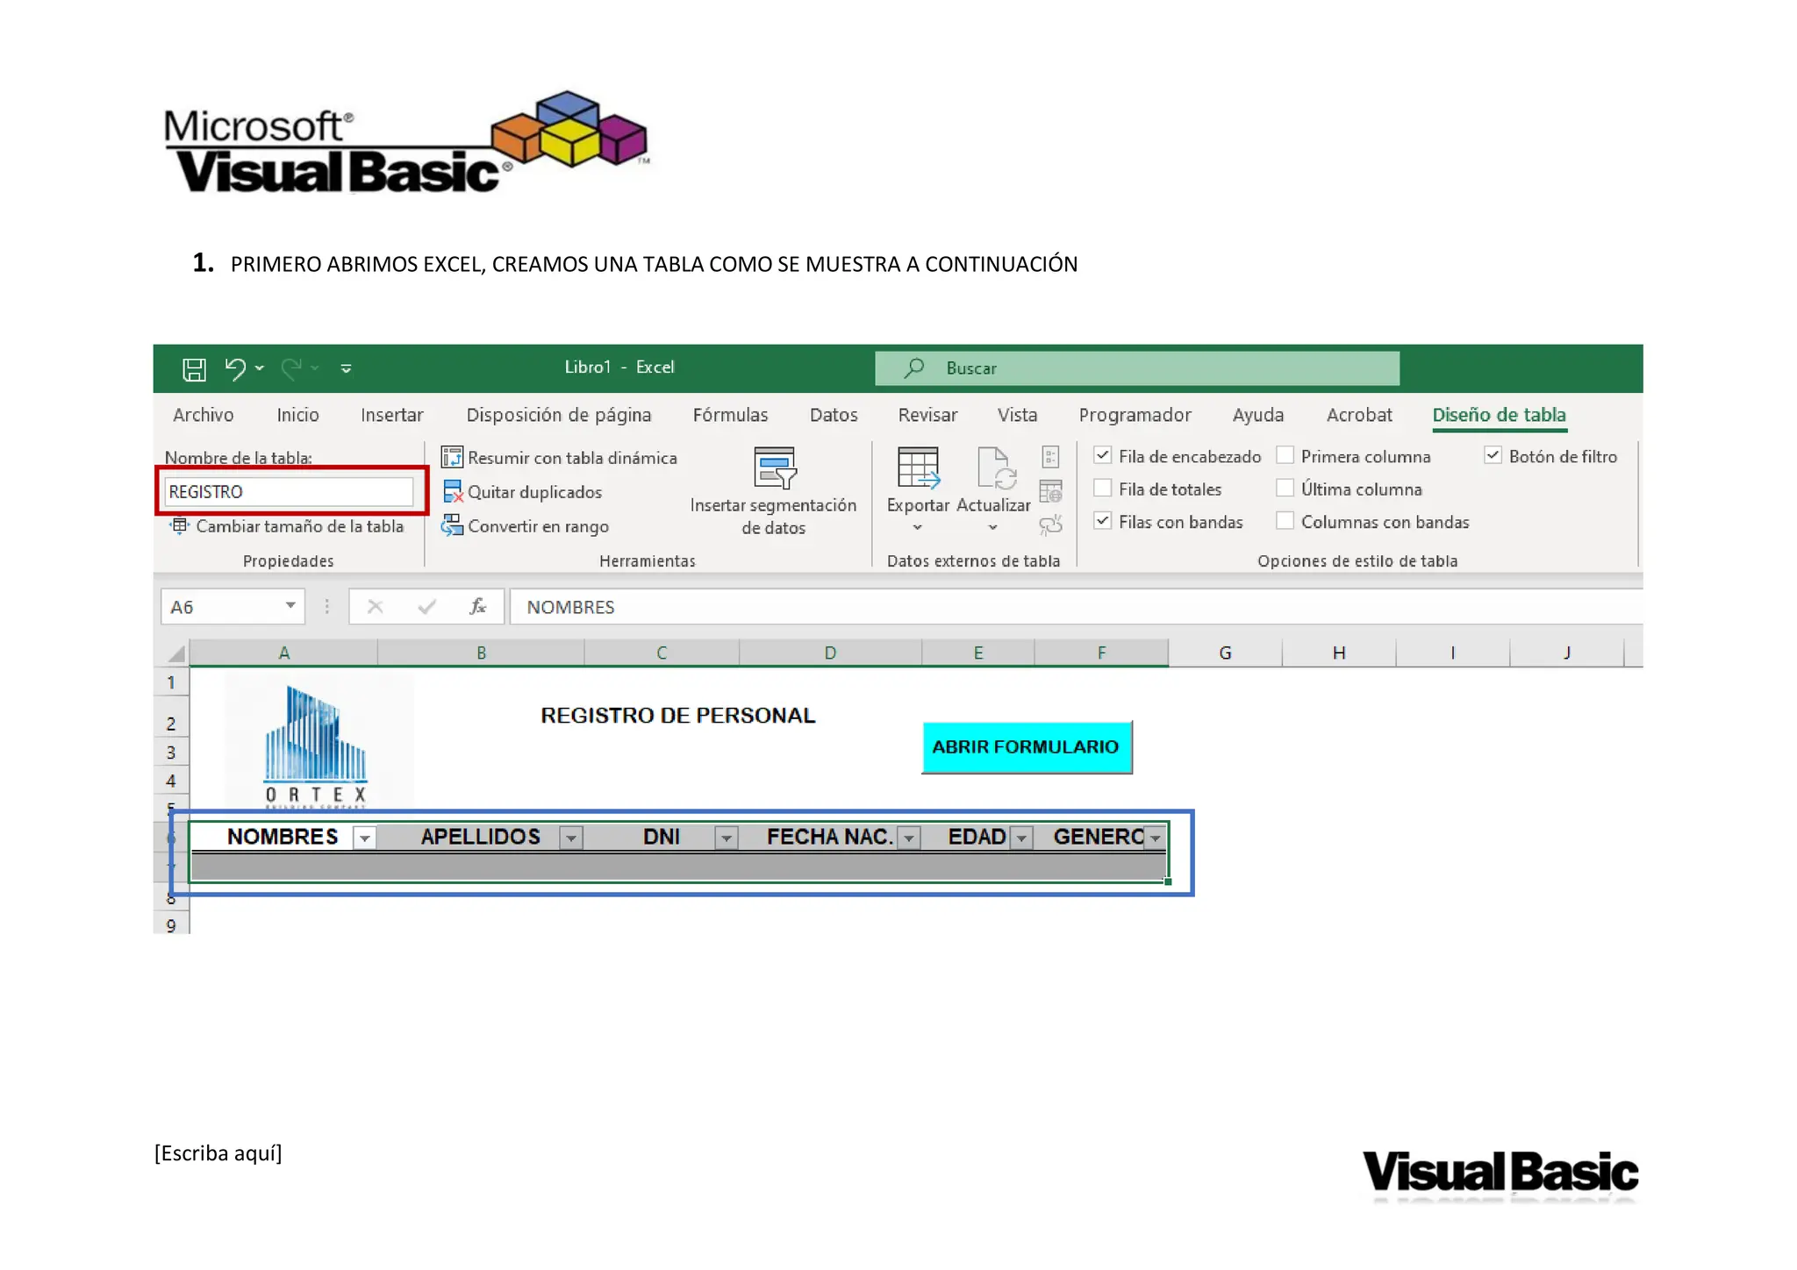Open the Insertar ribbon tab
Screen dimensions: 1797x1270
click(391, 415)
